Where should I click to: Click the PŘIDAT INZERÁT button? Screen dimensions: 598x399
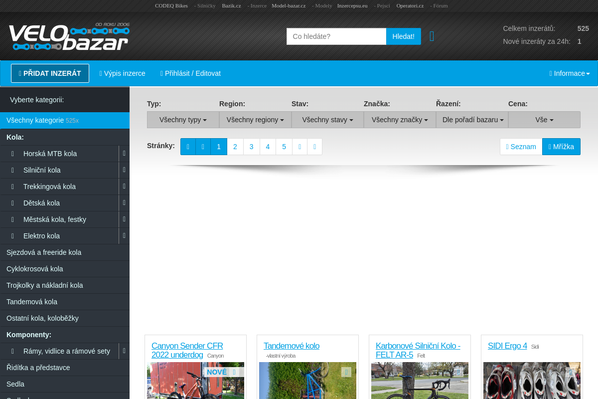tap(50, 73)
